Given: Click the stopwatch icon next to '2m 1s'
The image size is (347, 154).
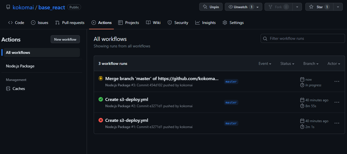Looking at the screenshot, I should pos(302,127).
